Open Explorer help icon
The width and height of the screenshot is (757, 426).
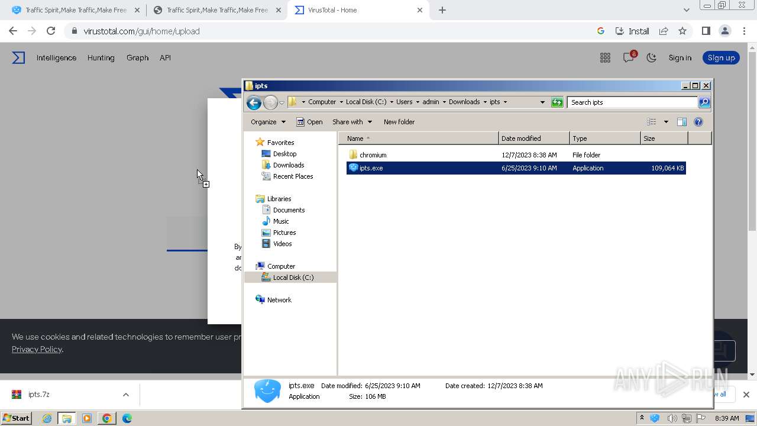698,122
